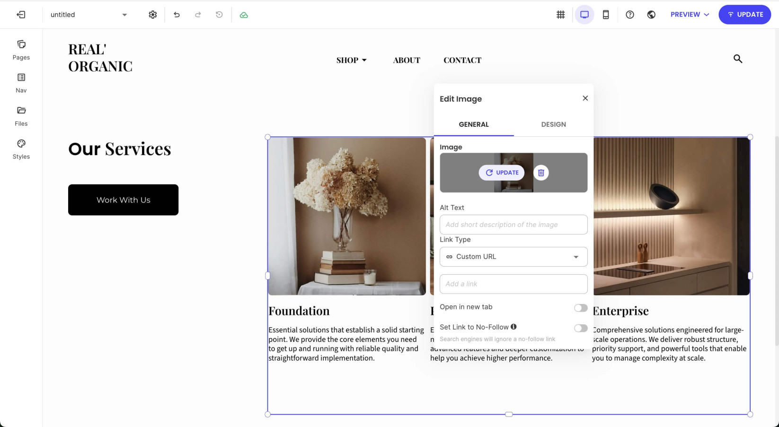Delete the image with trash icon

coord(541,173)
